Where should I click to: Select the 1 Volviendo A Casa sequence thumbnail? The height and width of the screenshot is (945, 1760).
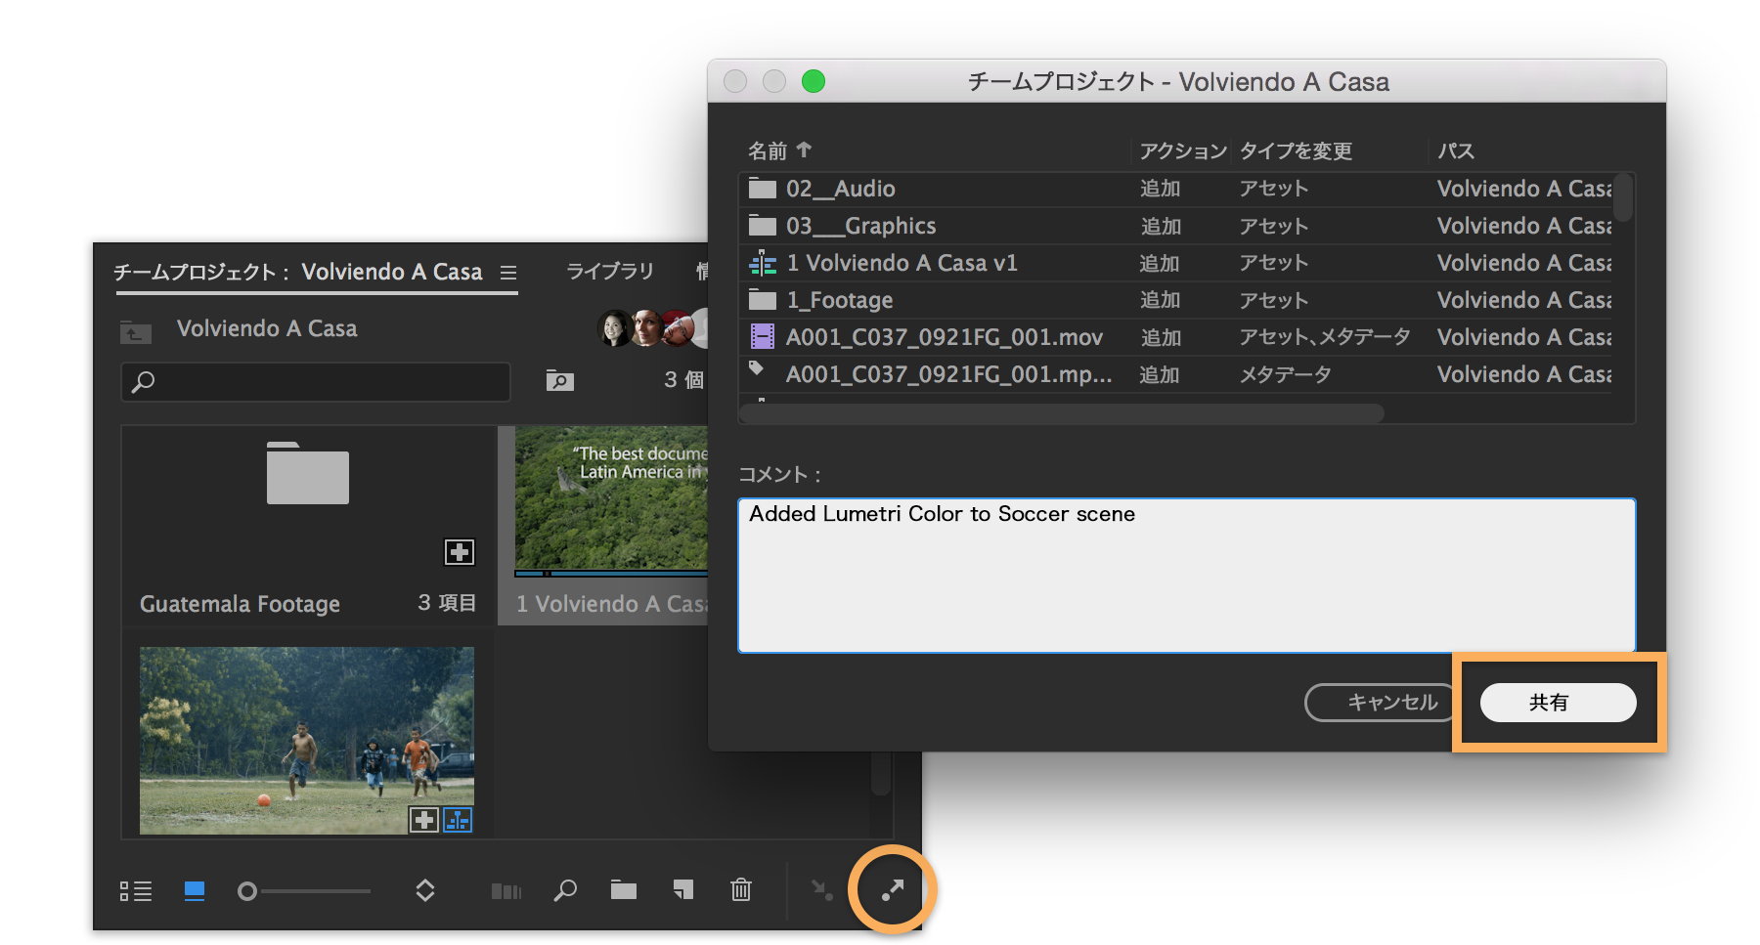pyautogui.click(x=611, y=498)
